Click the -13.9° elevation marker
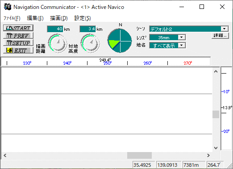The height and width of the screenshot is (169, 233). click(227, 107)
